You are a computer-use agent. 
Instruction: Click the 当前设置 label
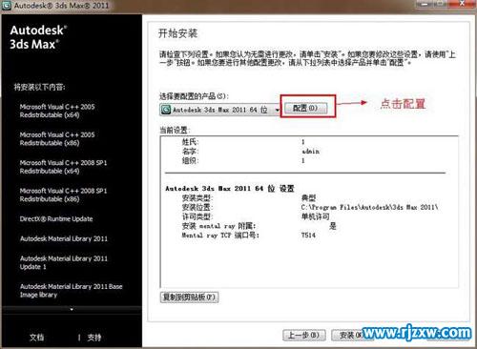(175, 130)
